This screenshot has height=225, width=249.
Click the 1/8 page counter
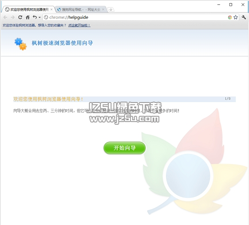[228, 99]
